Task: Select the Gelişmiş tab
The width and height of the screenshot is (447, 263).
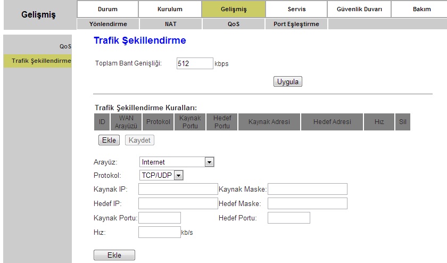Action: (234, 9)
